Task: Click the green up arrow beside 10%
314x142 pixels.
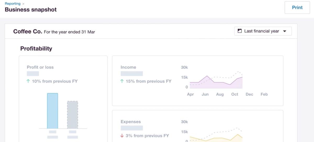Action: pos(28,81)
